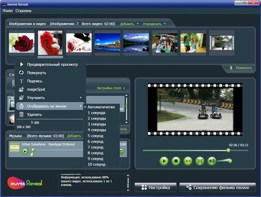Click the rotate icon beside Повернуть
The width and height of the screenshot is (261, 197).
21,72
